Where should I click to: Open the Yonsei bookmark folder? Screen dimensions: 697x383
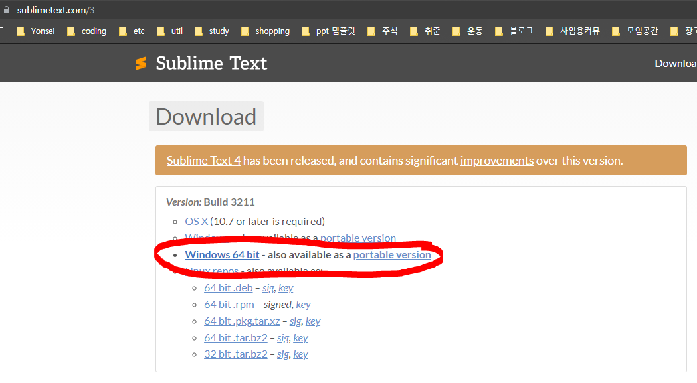click(x=36, y=31)
